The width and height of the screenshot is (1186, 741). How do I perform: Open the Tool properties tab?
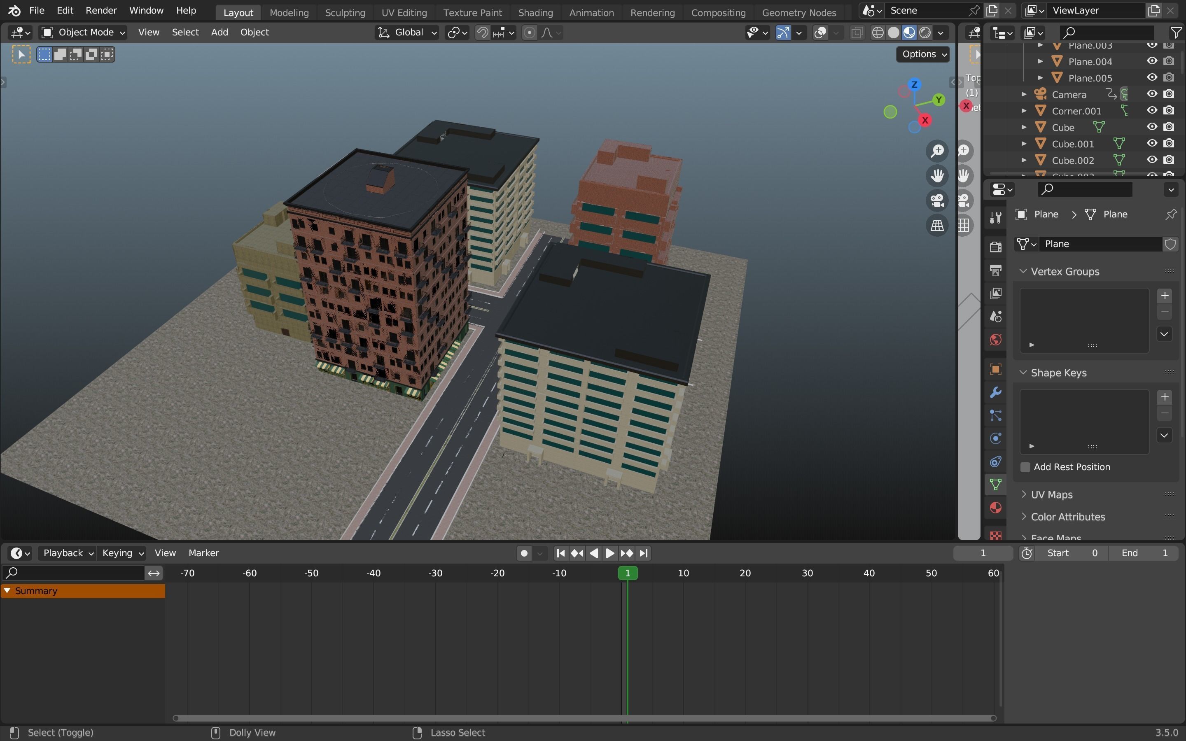[995, 218]
